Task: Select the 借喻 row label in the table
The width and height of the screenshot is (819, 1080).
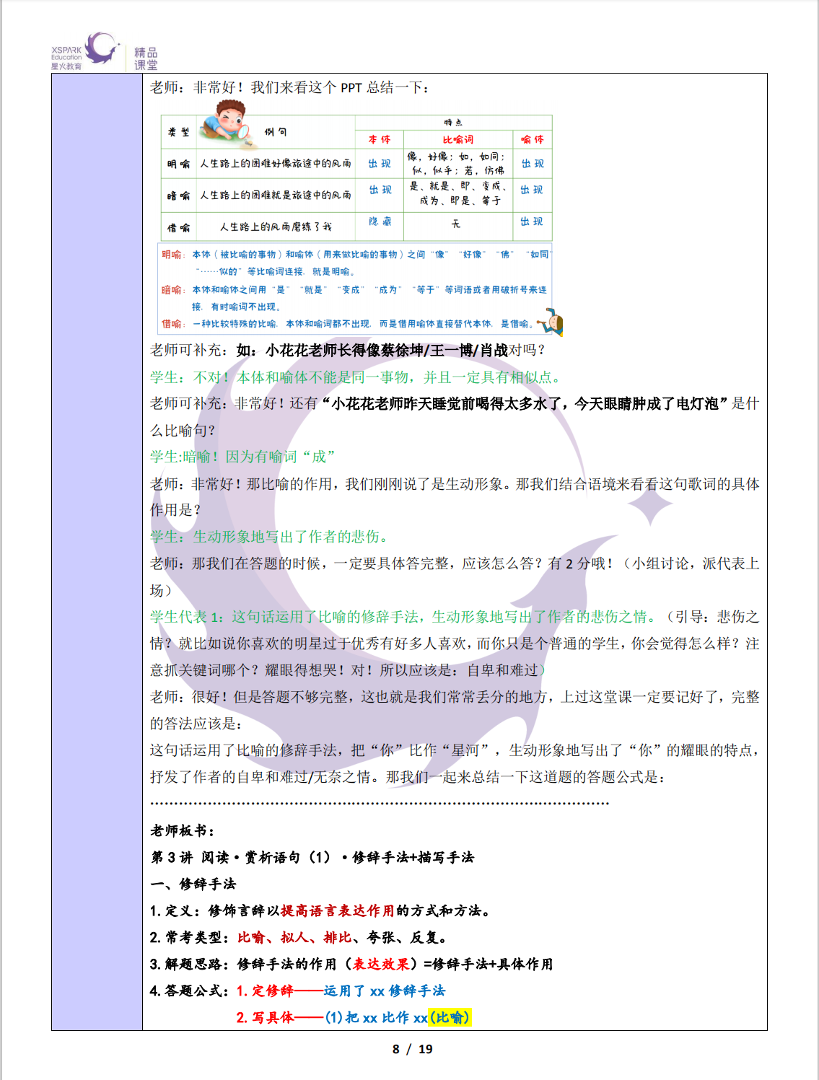Action: 178,227
